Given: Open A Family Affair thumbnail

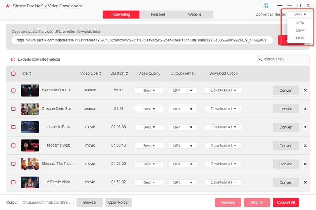Looking at the screenshot, I should [30, 182].
